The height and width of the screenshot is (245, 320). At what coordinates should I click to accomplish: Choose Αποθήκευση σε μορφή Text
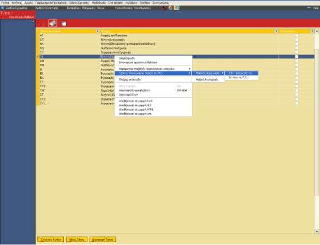pyautogui.click(x=135, y=101)
